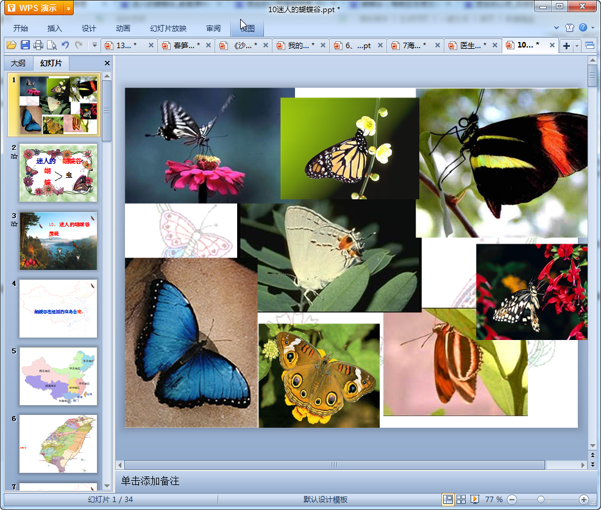The width and height of the screenshot is (601, 510).
Task: Click the Open folder icon in toolbar
Action: 11,45
